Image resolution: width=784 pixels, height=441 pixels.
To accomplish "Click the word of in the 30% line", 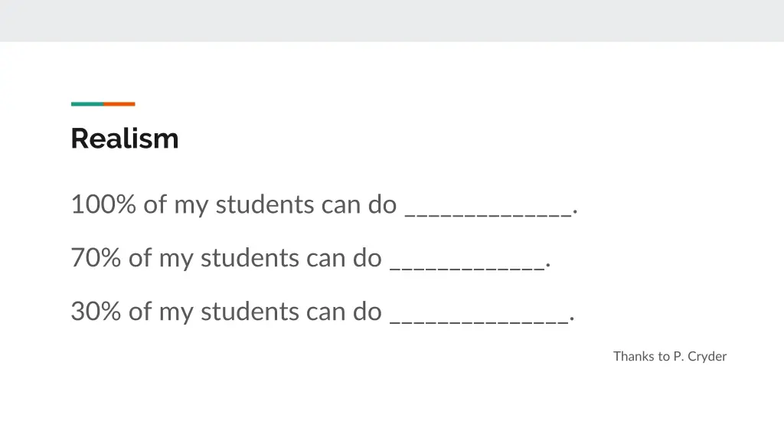I will [x=140, y=311].
